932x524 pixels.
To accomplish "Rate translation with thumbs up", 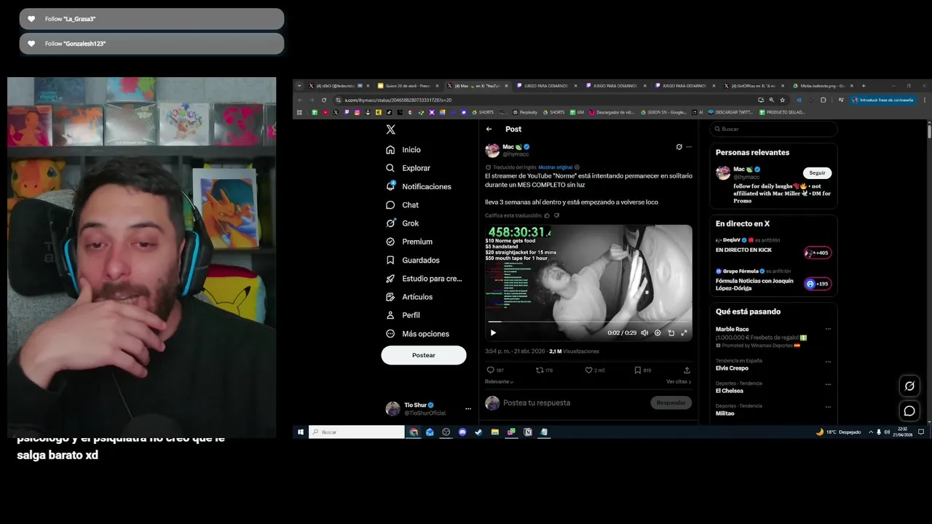I will pyautogui.click(x=548, y=215).
